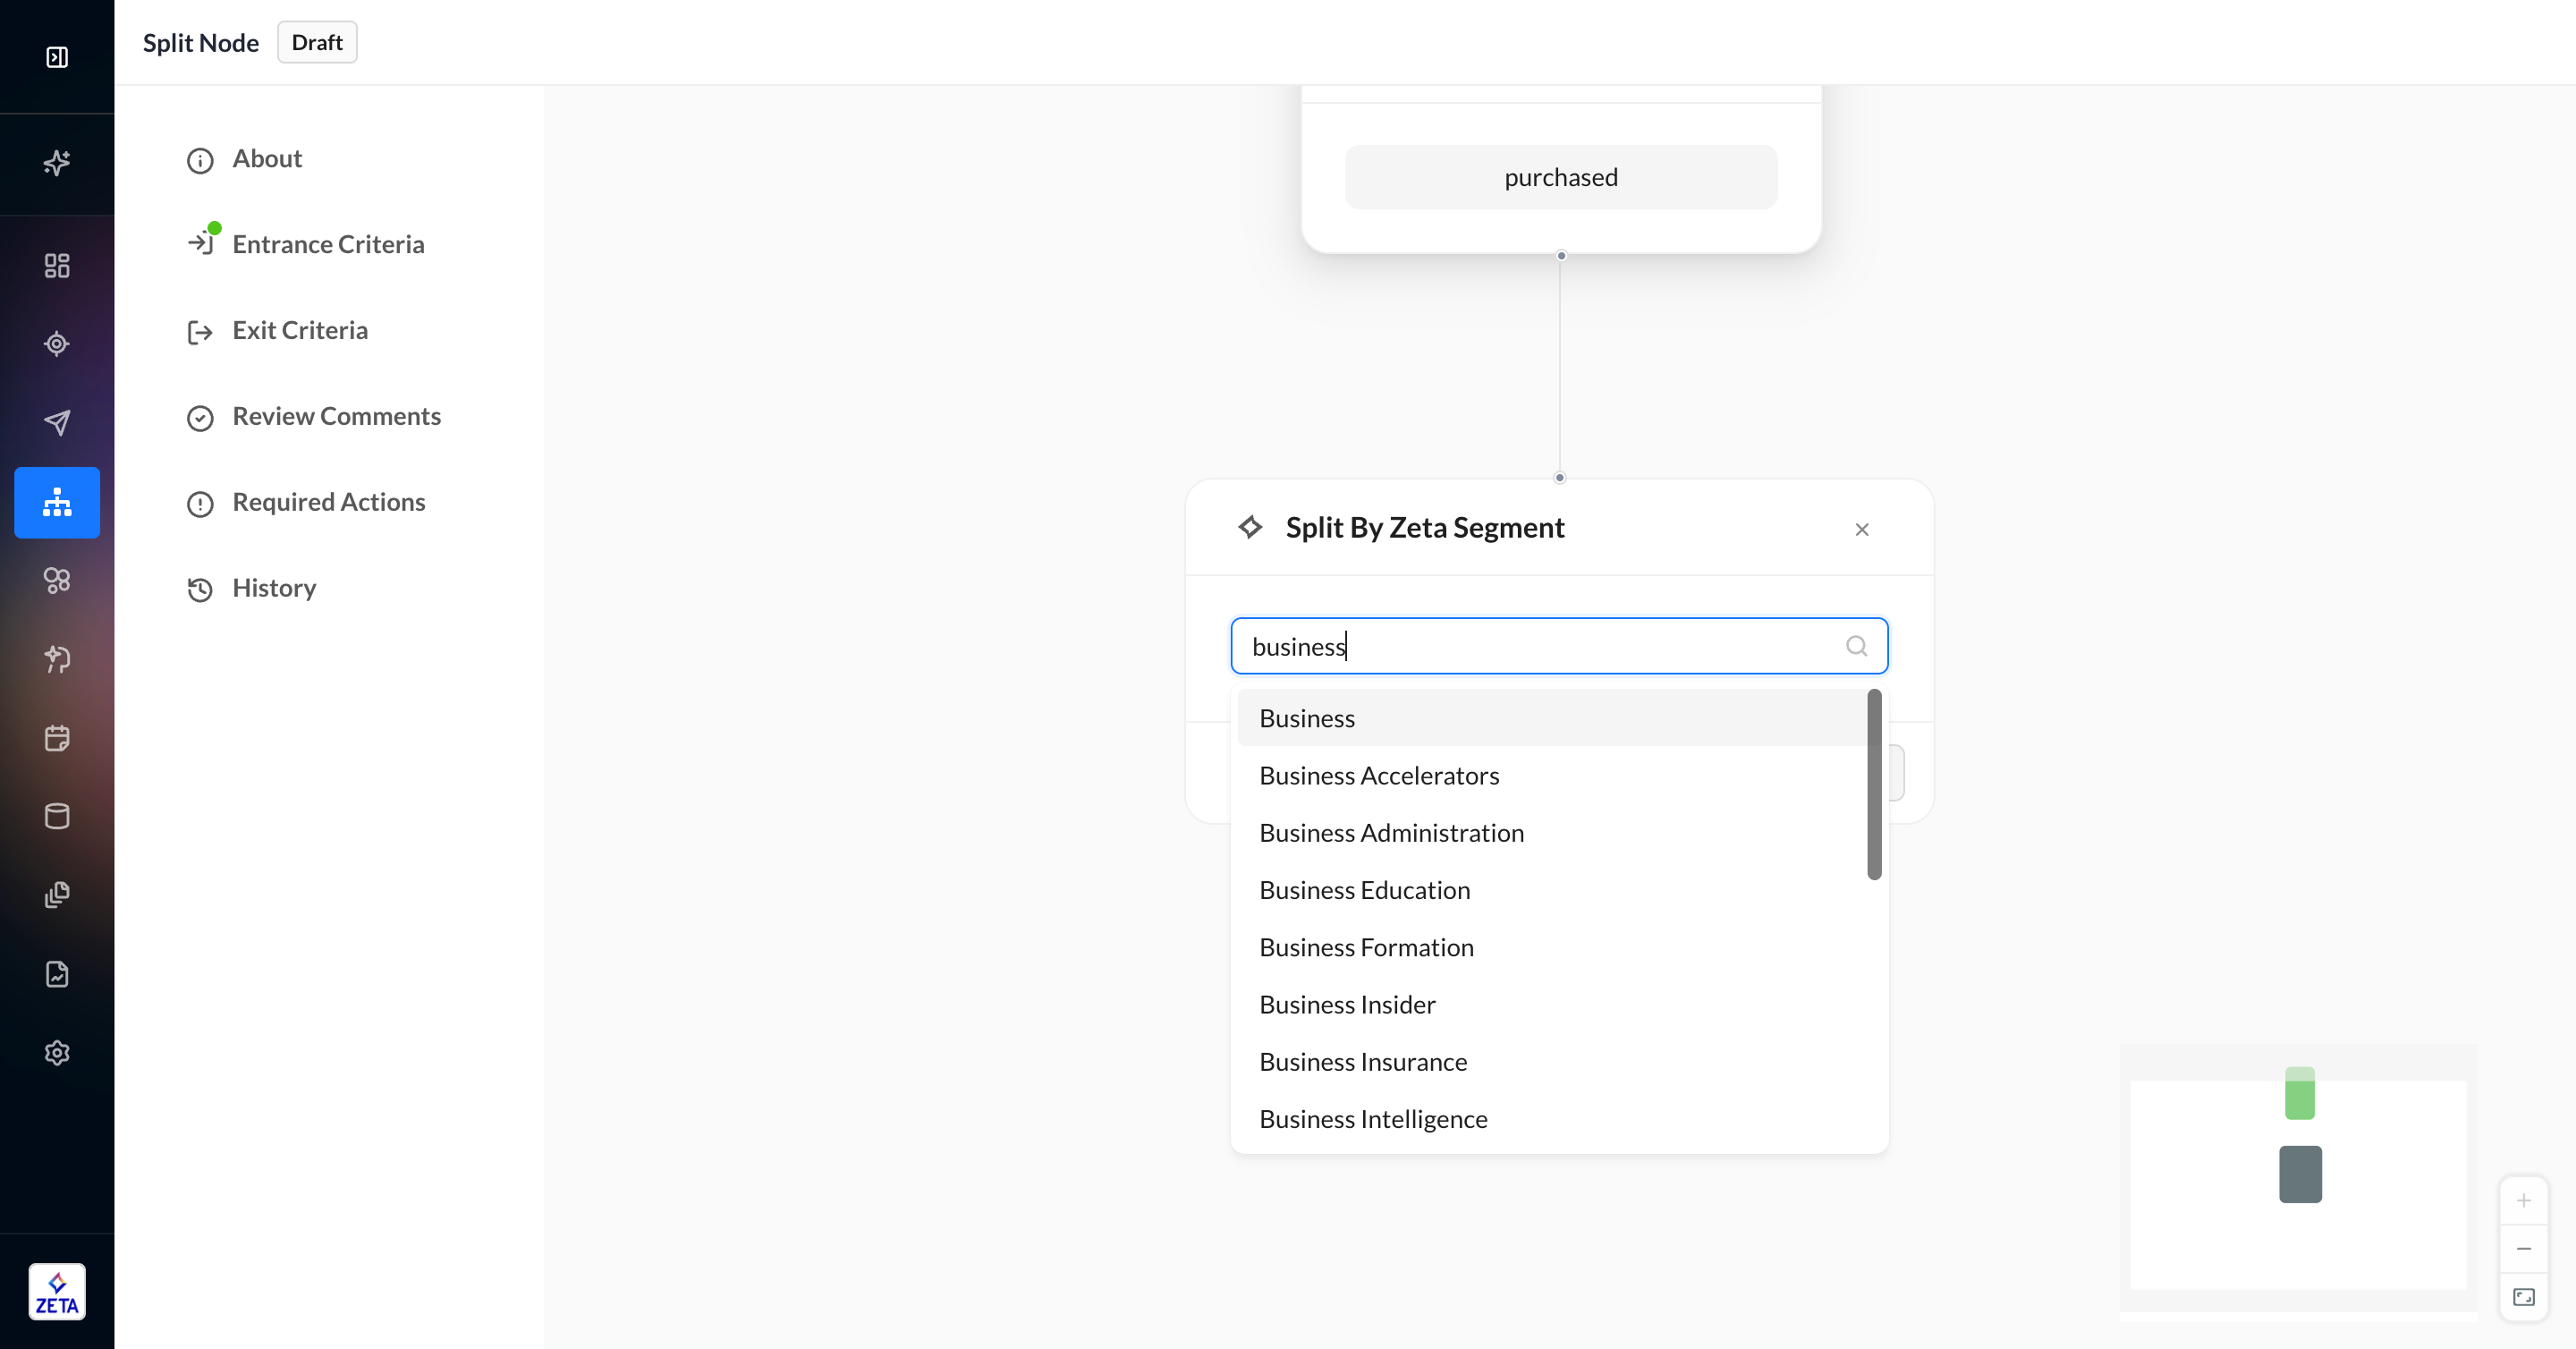This screenshot has height=1349, width=2576.
Task: Click the Draft status badge
Action: pyautogui.click(x=317, y=42)
